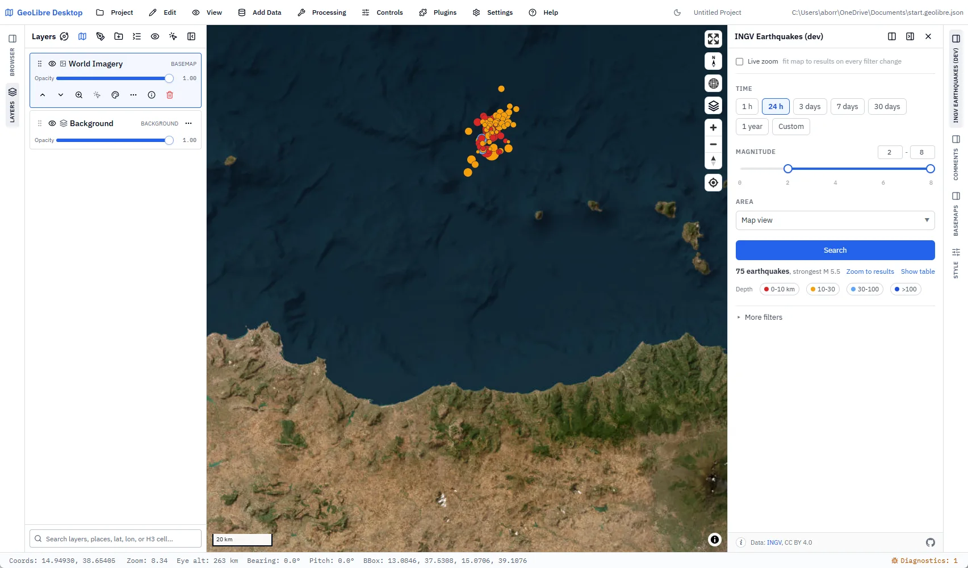The height and width of the screenshot is (568, 968).
Task: Hide the Background layer
Action: coord(52,123)
